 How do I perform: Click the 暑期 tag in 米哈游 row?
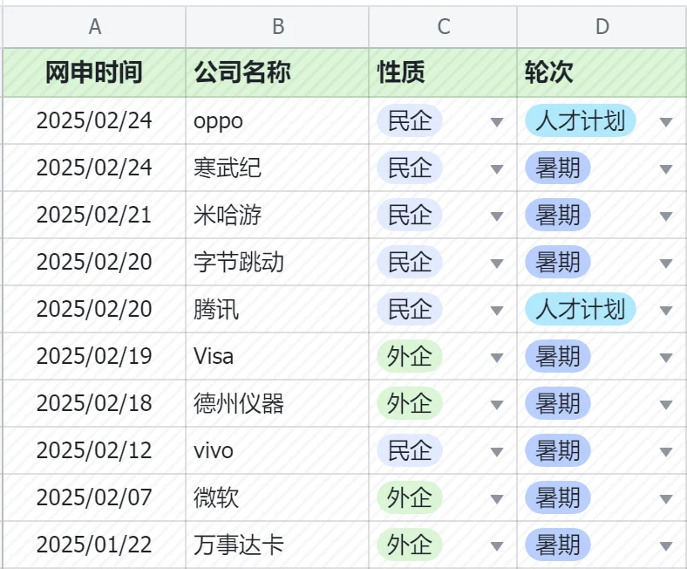coord(558,215)
